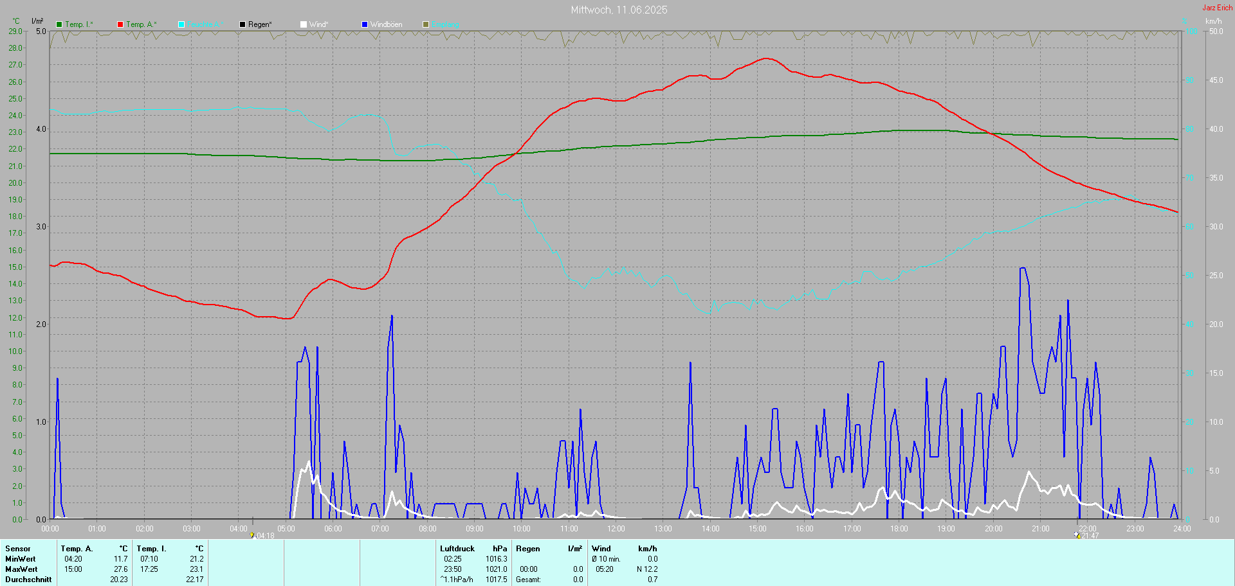This screenshot has width=1235, height=586.
Task: Click the Empfang legend label
Action: coord(446,24)
